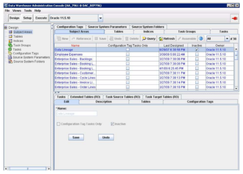Click the Subject Areas tree icon
Viewport: 243px width, 174px height.
[10, 32]
